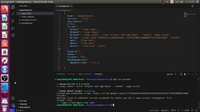Select the TERMINAL panel tab
Image resolution: width=200 pixels, height=112 pixels.
pos(98,74)
